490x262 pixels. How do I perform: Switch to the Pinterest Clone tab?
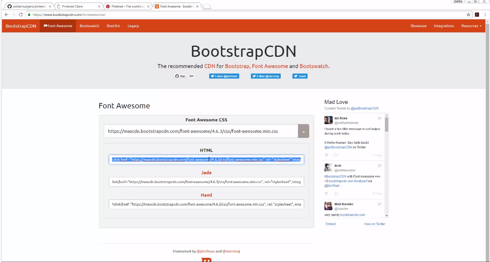tap(77, 6)
